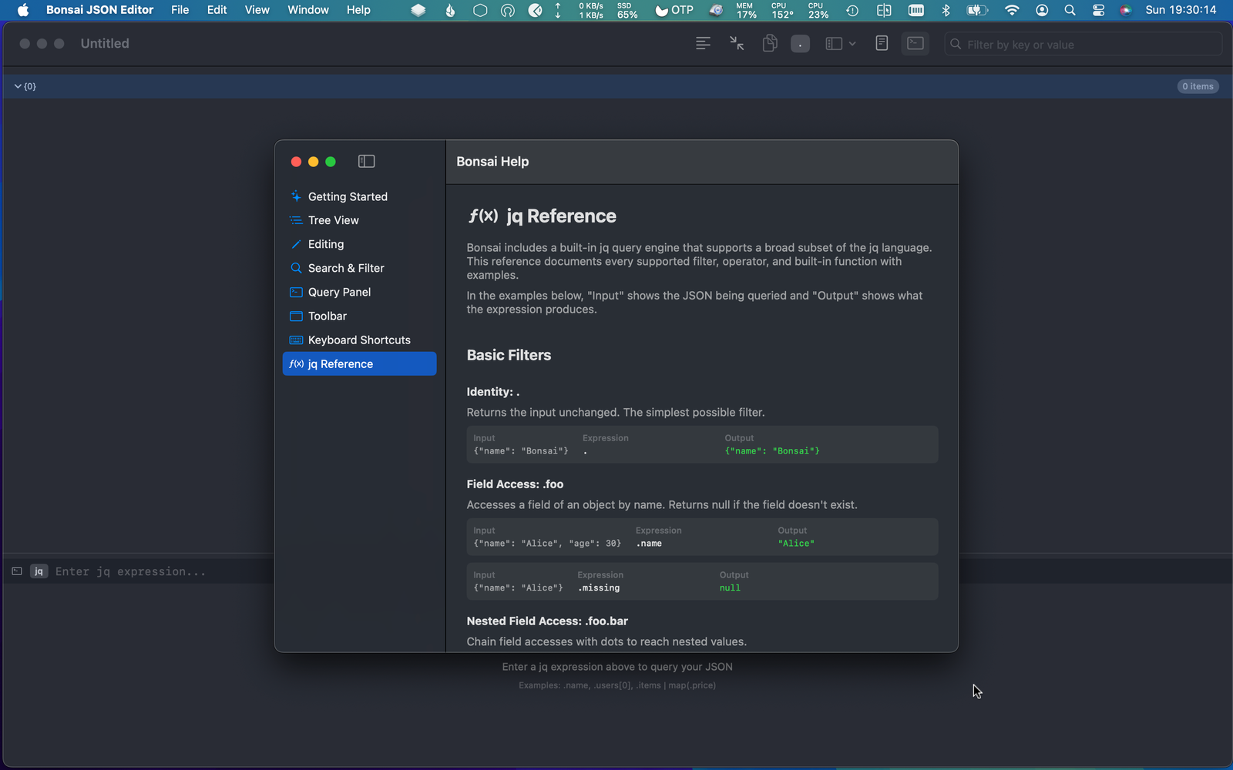Select jq Reference help topic
Screen dimensions: 1233x770
[x=359, y=363]
